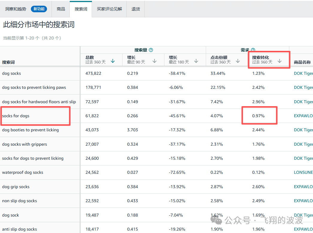Click the 新功能 badge next to 洞察和趋势
Viewport: 313px width, 233px height.
tap(39, 9)
